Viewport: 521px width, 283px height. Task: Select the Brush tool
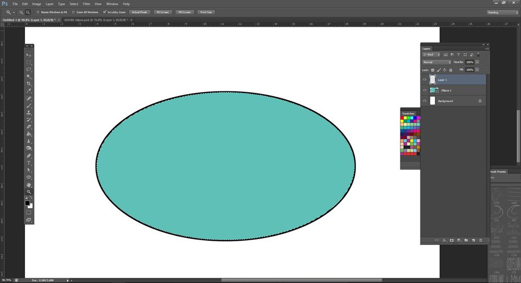29,106
